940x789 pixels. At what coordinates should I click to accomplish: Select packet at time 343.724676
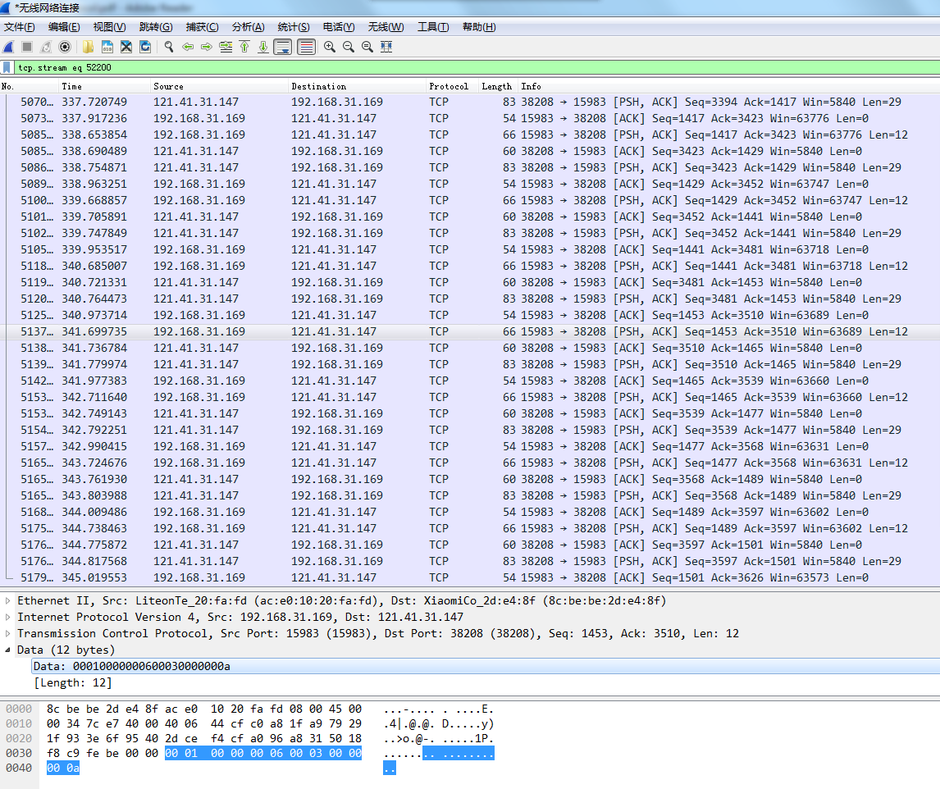click(470, 463)
